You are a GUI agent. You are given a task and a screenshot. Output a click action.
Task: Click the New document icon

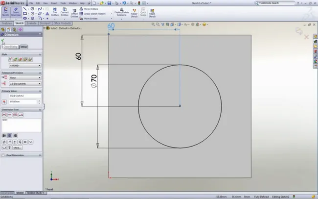(94, 3)
